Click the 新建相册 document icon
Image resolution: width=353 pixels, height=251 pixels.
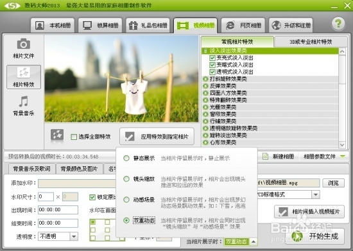[266, 156]
